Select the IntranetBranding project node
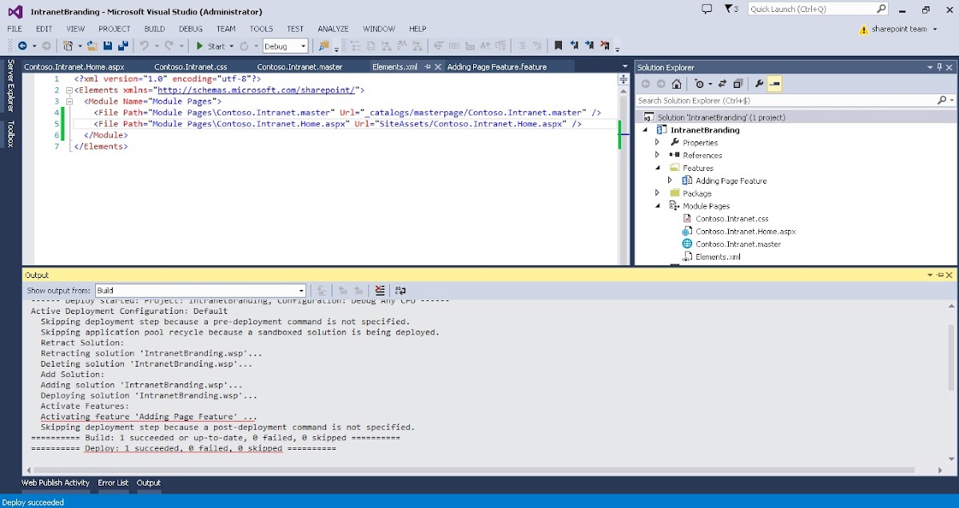The image size is (959, 508). point(705,129)
